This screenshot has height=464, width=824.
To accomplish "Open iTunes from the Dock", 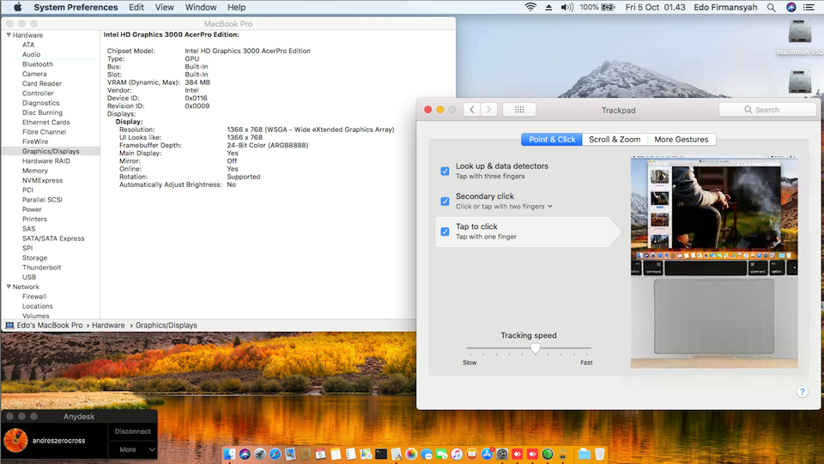I will pyautogui.click(x=457, y=454).
